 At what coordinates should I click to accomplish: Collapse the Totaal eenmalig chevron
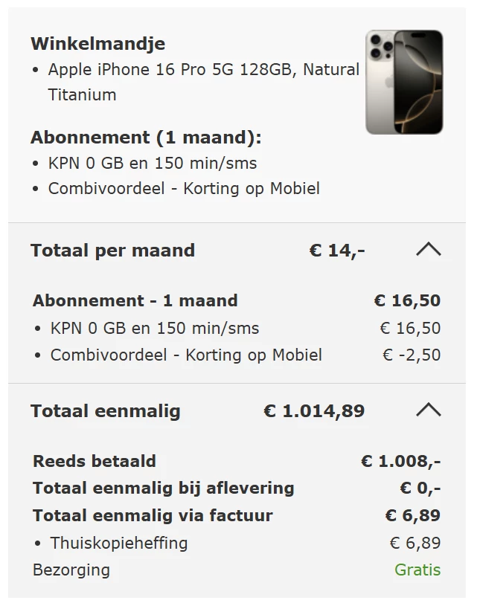click(428, 411)
